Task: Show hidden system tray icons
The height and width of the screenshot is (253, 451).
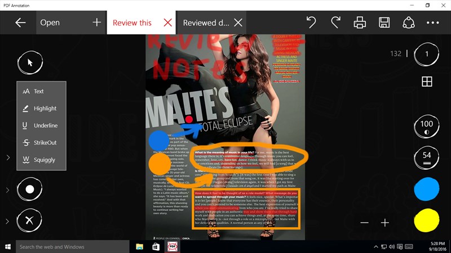Action: click(376, 247)
